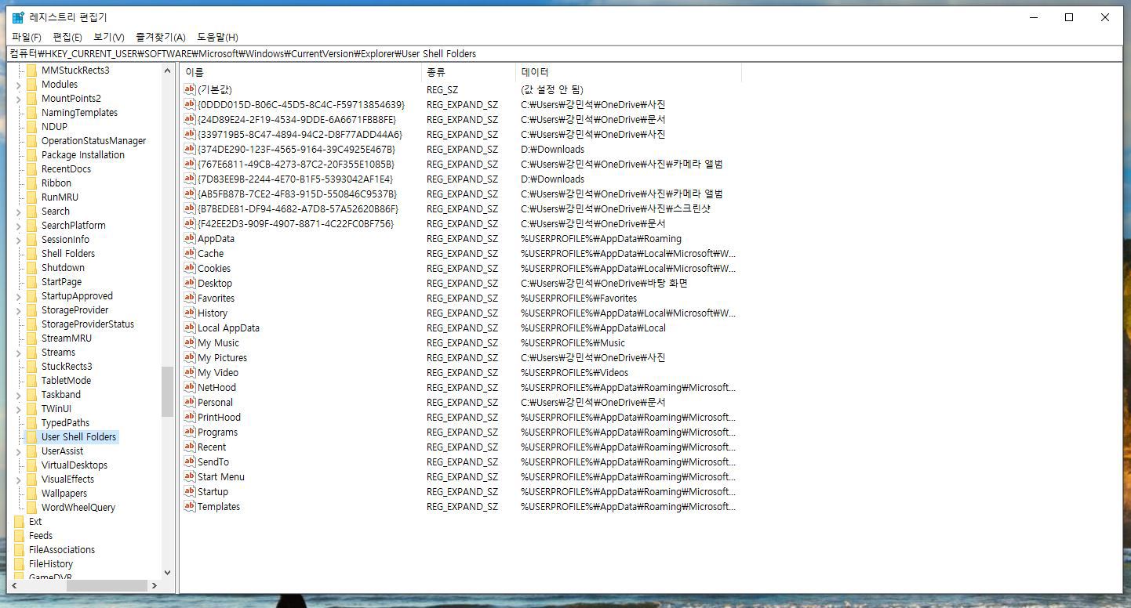Open the 보기(V) menu

(109, 37)
